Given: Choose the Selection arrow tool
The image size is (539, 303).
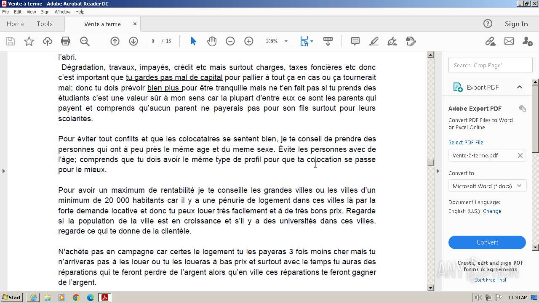Looking at the screenshot, I should coord(193,41).
